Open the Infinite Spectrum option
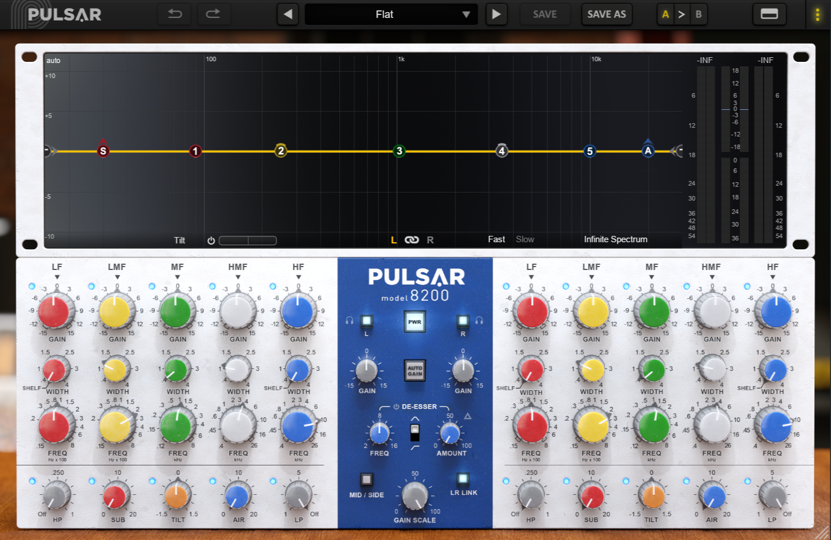831x540 pixels. [616, 239]
